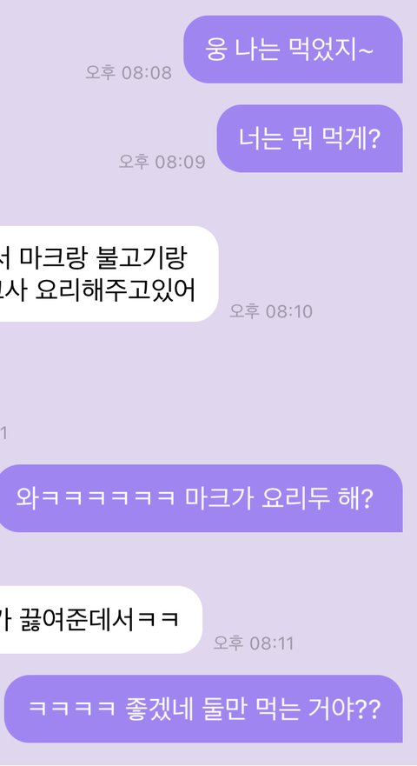The image size is (417, 766).
Task: Tap the purple bubble saying 웅 나는 먹었지~
Action: click(x=293, y=50)
